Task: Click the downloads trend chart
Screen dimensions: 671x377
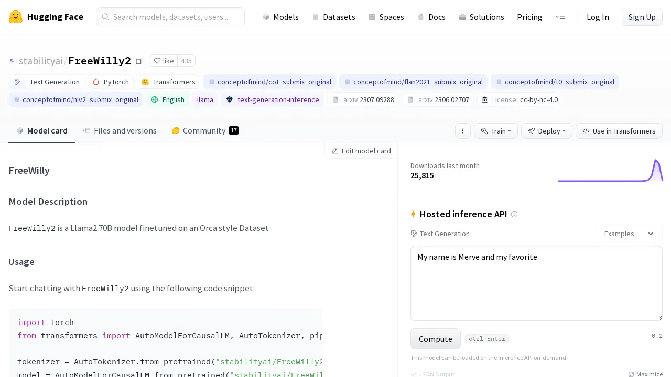Action: point(610,171)
